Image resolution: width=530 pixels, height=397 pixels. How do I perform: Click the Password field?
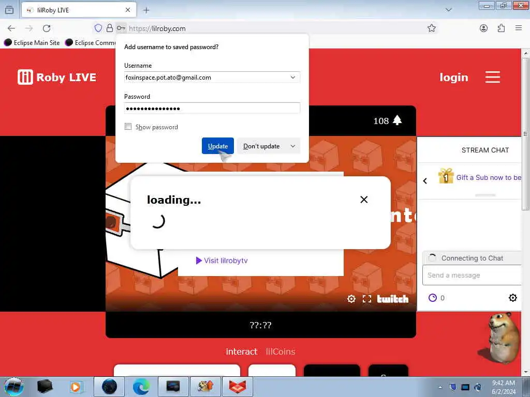coord(212,109)
